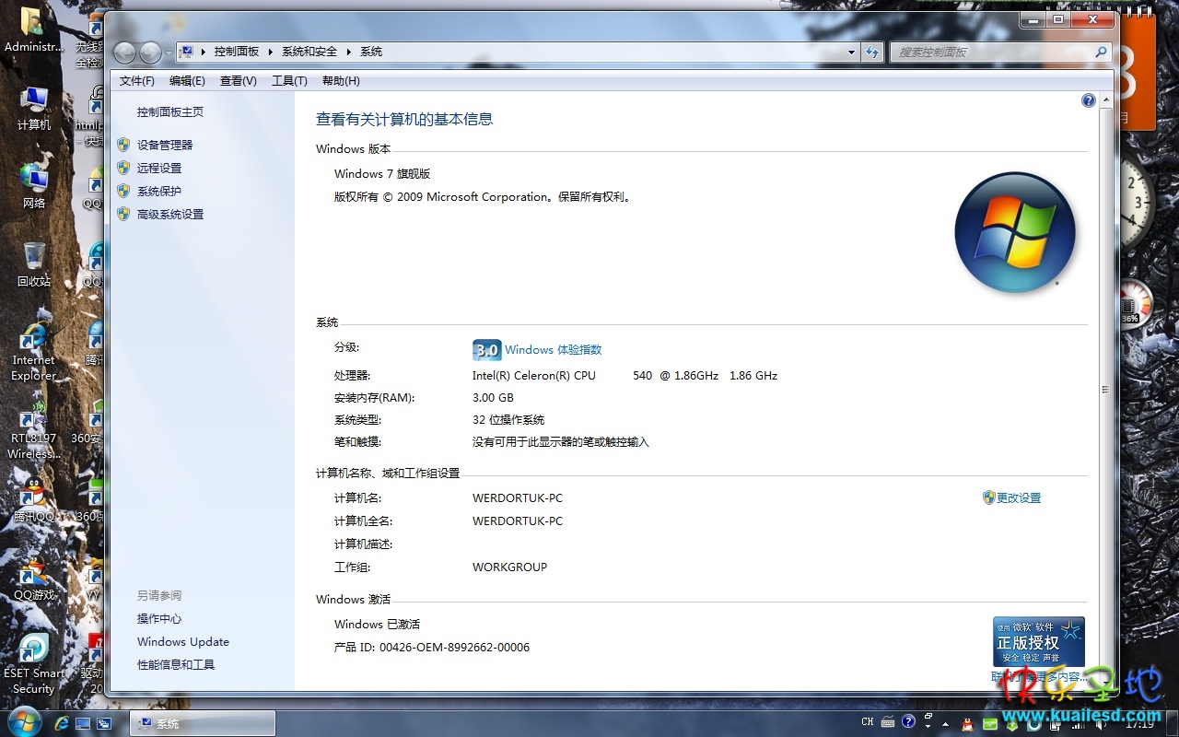Click the show desktop quick launch icon
This screenshot has height=737, width=1179.
pyautogui.click(x=83, y=723)
